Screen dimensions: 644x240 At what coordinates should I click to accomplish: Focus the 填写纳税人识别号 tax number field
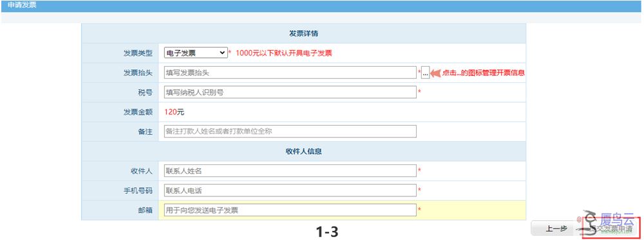pos(290,92)
